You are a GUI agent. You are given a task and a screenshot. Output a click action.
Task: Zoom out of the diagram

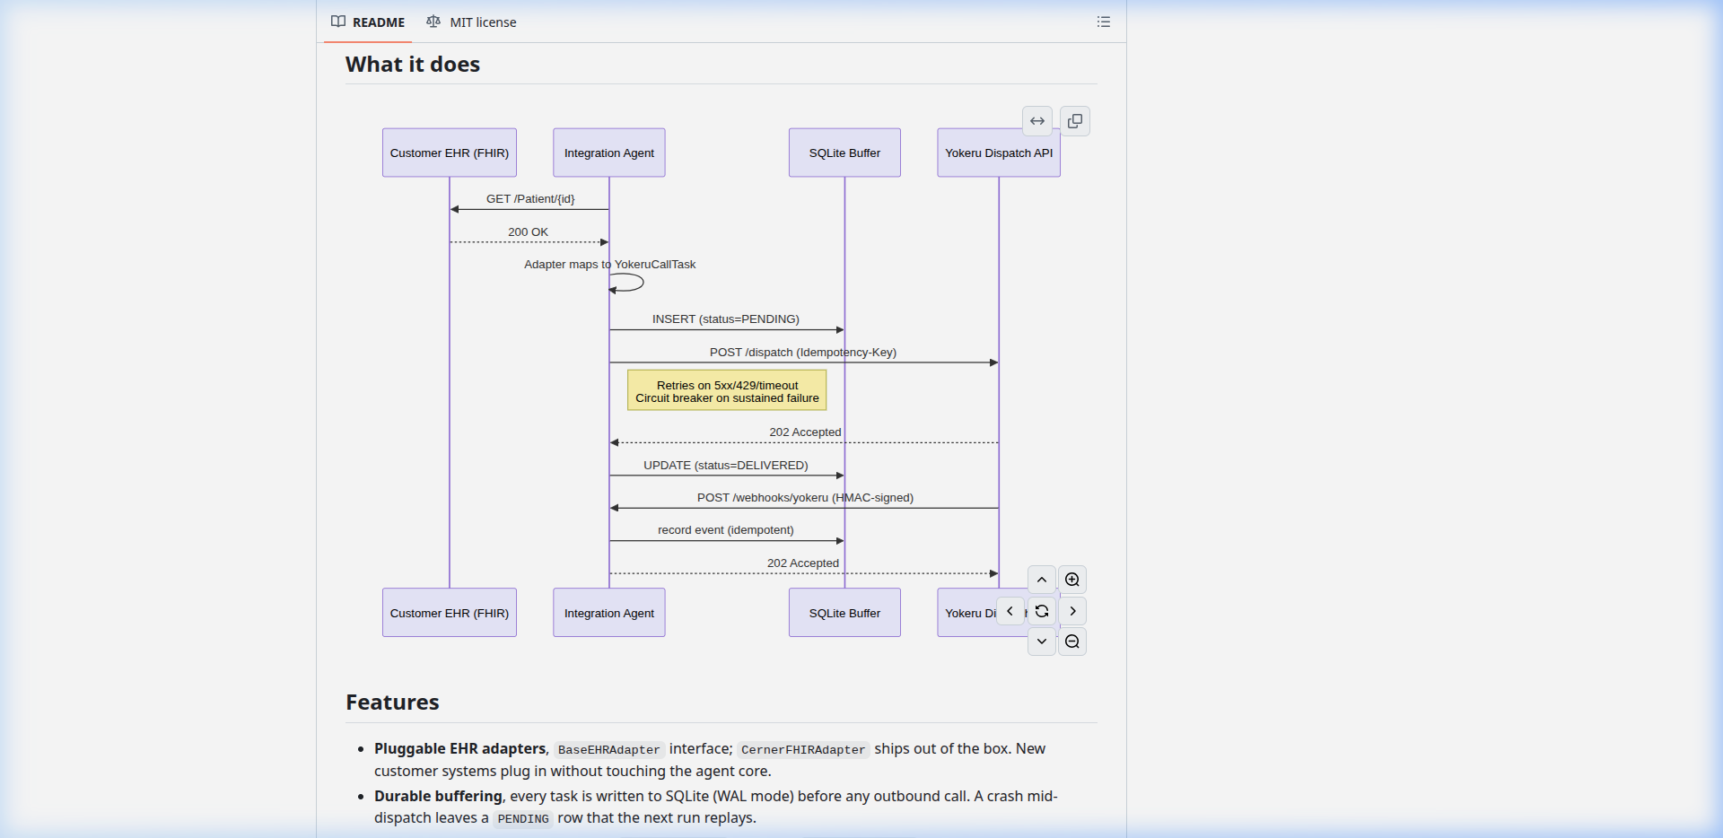tap(1072, 642)
